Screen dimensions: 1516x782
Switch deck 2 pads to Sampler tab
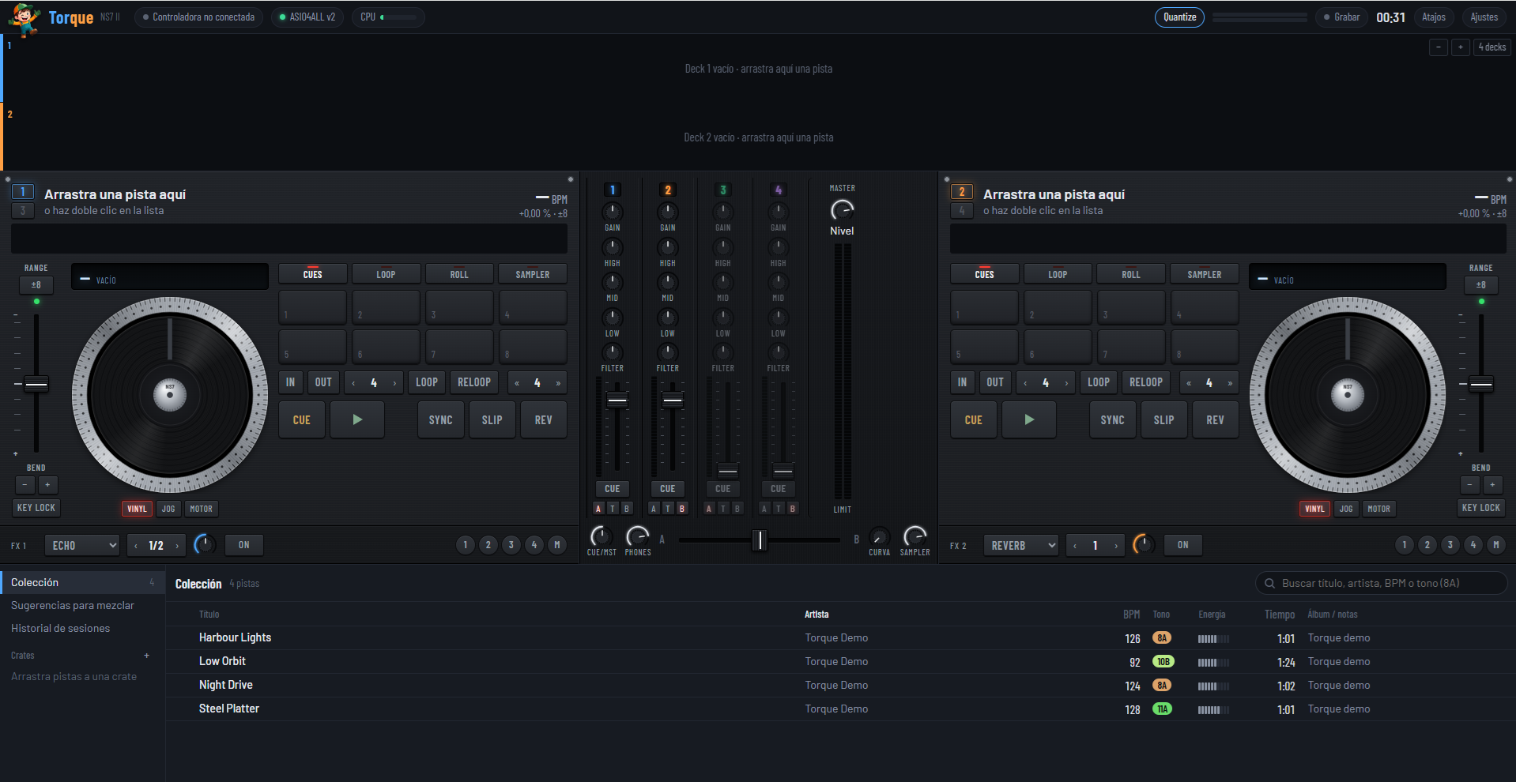click(x=1205, y=274)
